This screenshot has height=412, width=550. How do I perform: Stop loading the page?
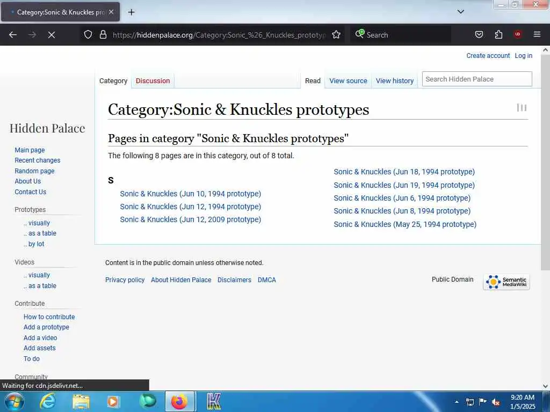(x=51, y=35)
